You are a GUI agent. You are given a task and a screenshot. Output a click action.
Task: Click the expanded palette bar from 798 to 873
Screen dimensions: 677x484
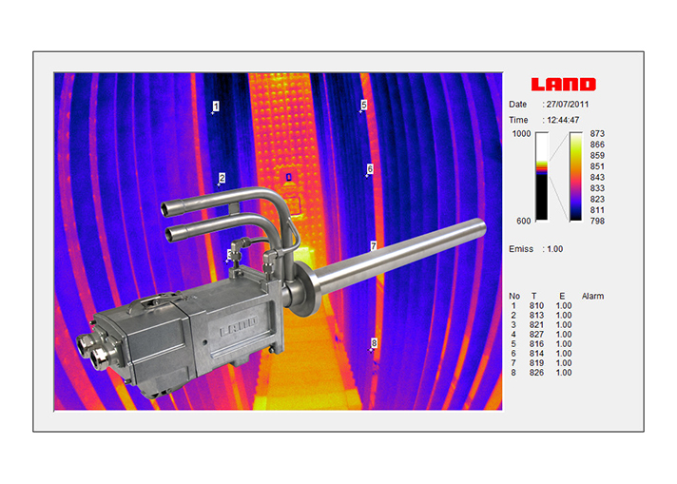575,177
